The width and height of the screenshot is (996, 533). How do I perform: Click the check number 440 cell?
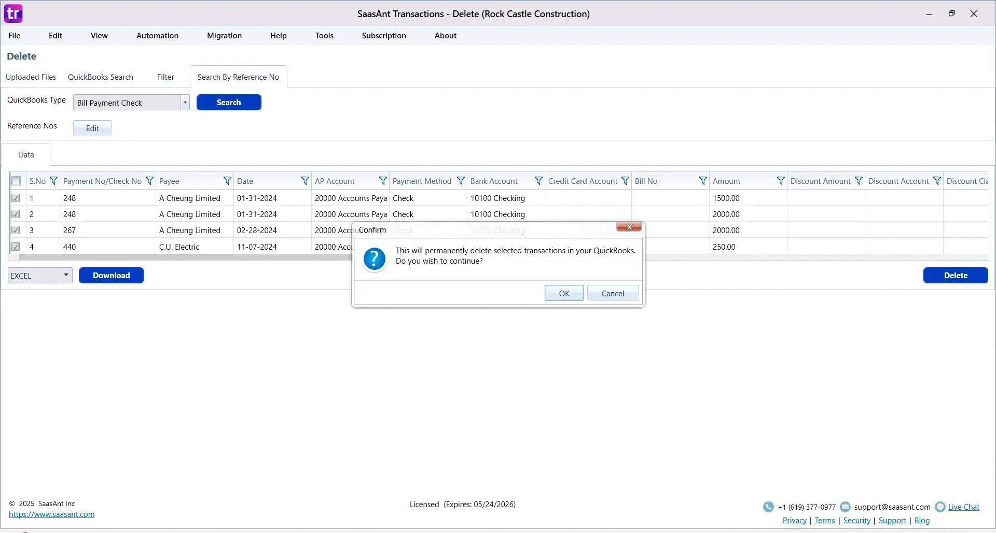(108, 247)
